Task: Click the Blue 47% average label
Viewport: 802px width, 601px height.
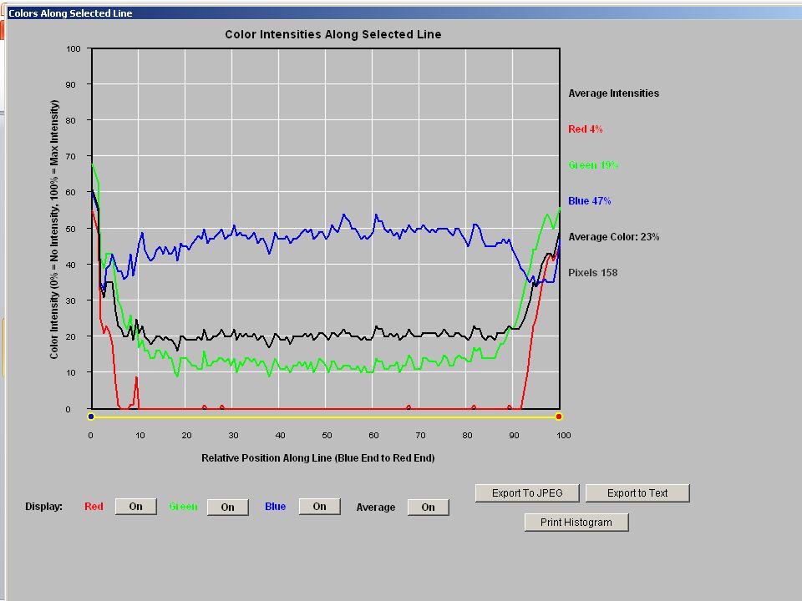Action: (589, 201)
